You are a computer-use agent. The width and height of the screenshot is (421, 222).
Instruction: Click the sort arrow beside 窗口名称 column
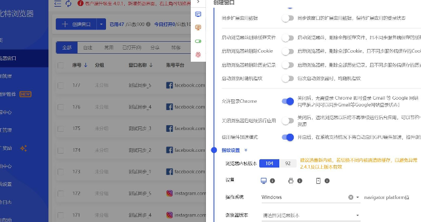(151, 65)
